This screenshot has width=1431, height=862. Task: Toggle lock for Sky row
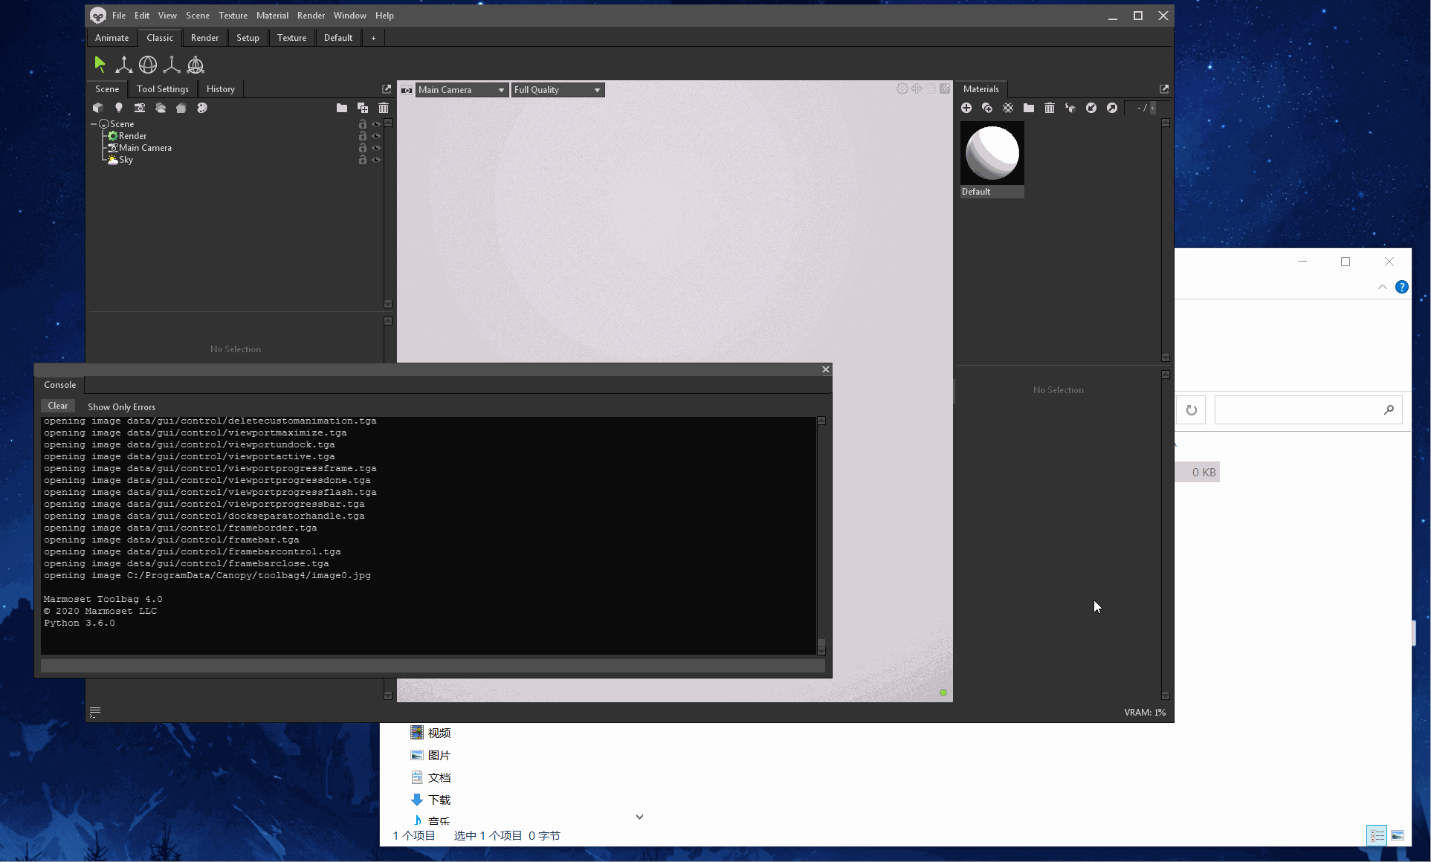[x=363, y=160]
